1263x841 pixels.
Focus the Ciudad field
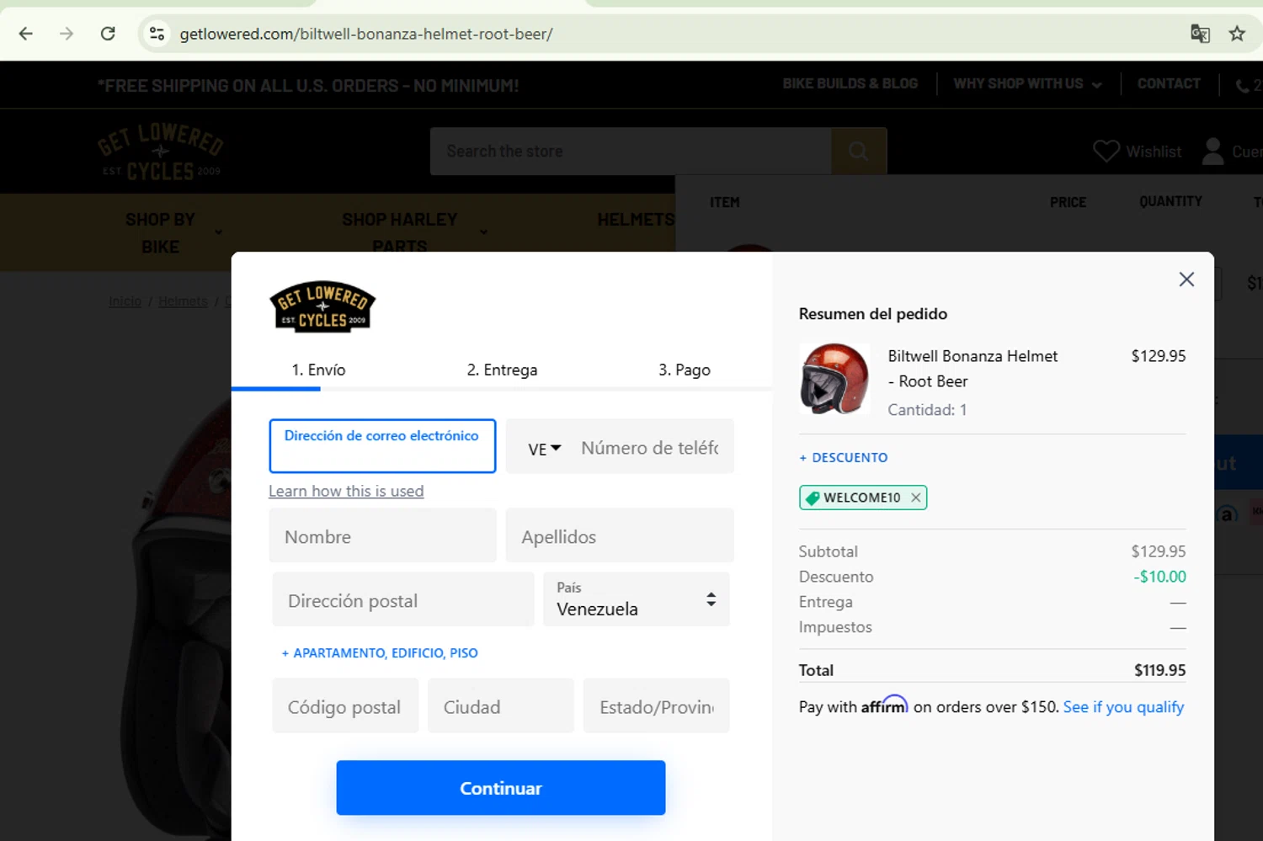501,705
